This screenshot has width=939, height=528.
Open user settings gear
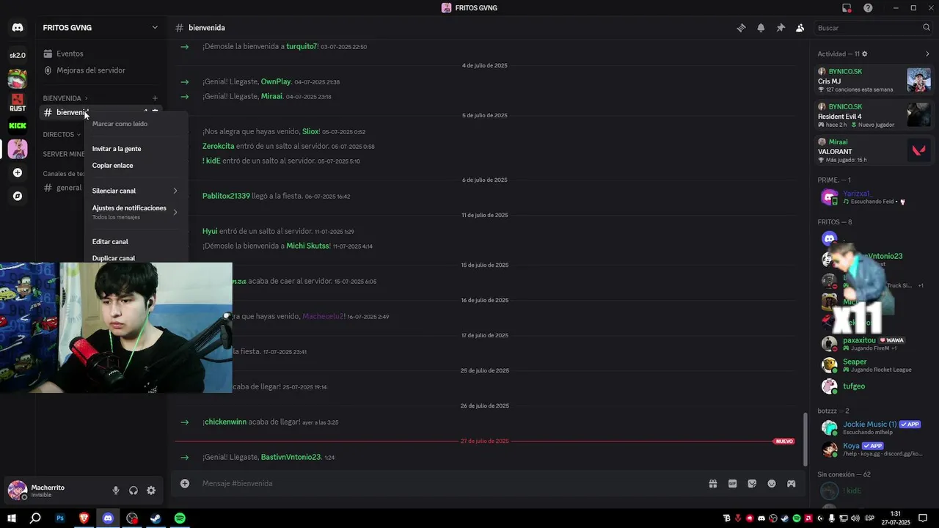tap(151, 491)
